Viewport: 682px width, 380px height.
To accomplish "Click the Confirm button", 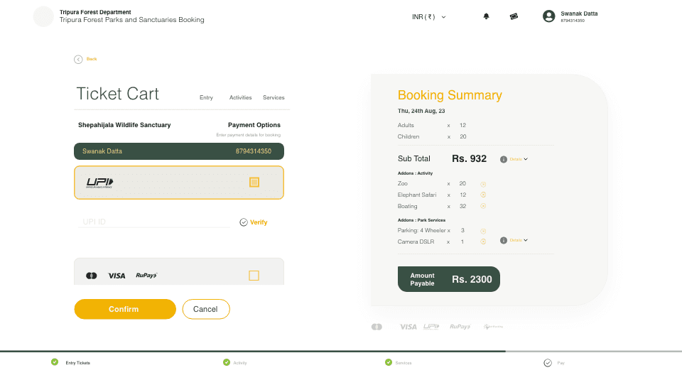I will coord(125,309).
